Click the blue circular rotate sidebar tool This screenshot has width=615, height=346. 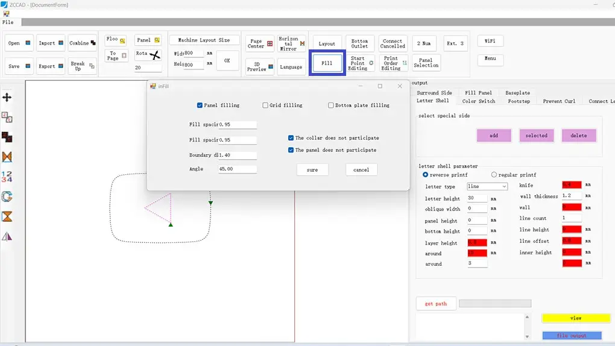coord(7,197)
